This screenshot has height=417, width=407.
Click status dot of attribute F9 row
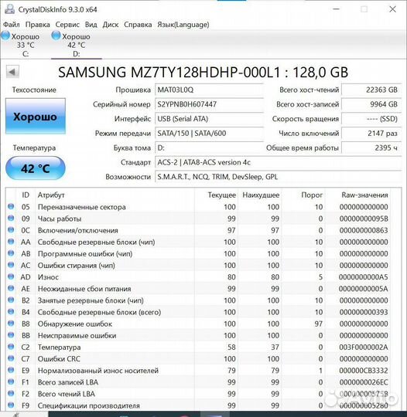tap(11, 405)
